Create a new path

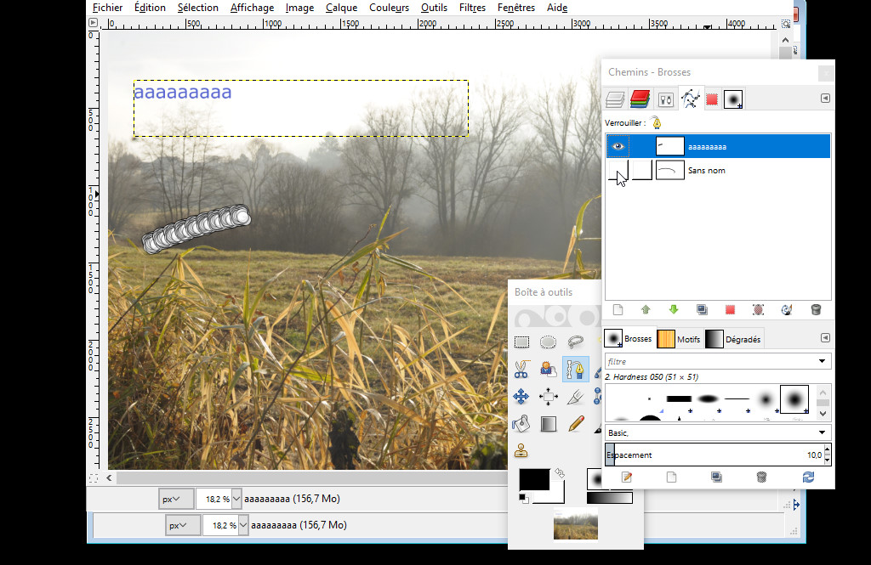coord(618,310)
